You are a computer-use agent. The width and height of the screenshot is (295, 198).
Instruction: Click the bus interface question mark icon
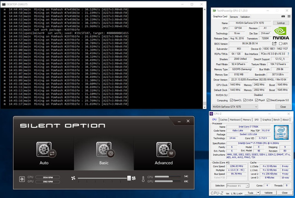point(288,54)
